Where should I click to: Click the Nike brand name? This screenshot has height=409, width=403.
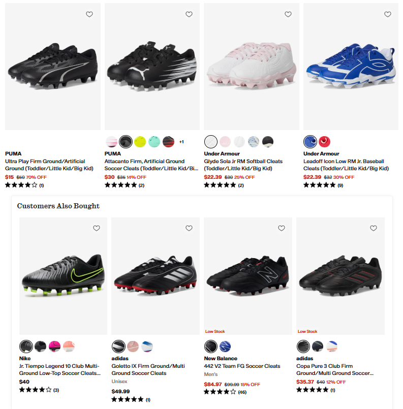coord(24,358)
